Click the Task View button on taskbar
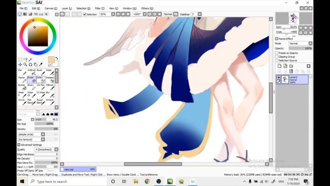The image size is (330, 186). click(124, 181)
